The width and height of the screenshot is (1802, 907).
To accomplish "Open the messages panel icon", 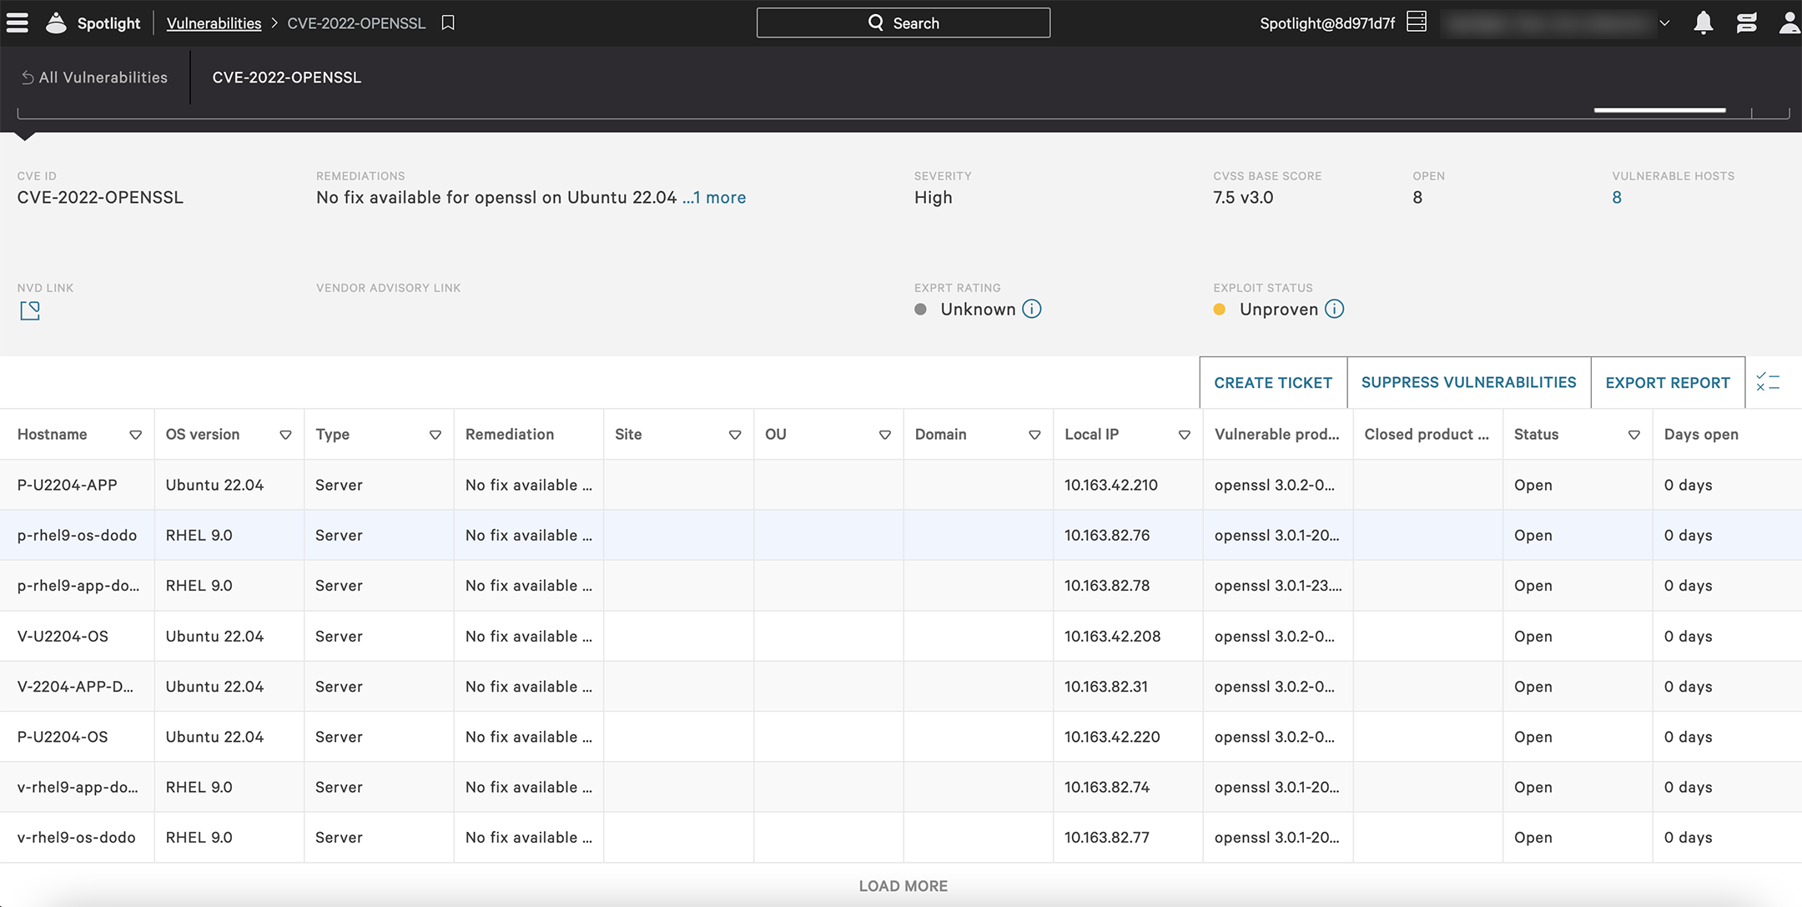I will pyautogui.click(x=1746, y=23).
